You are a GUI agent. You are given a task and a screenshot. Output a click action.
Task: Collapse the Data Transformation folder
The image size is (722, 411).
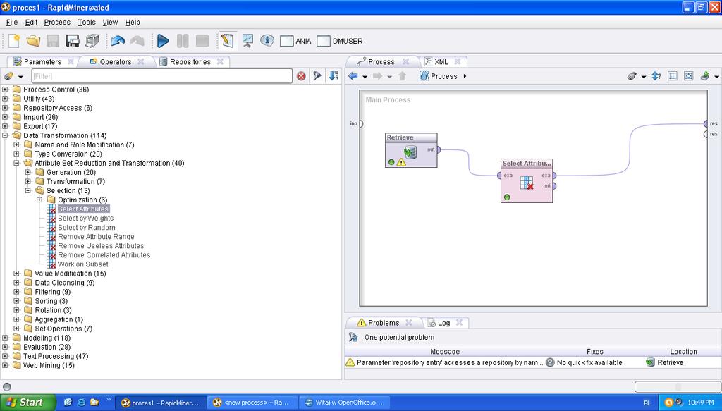(x=5, y=135)
